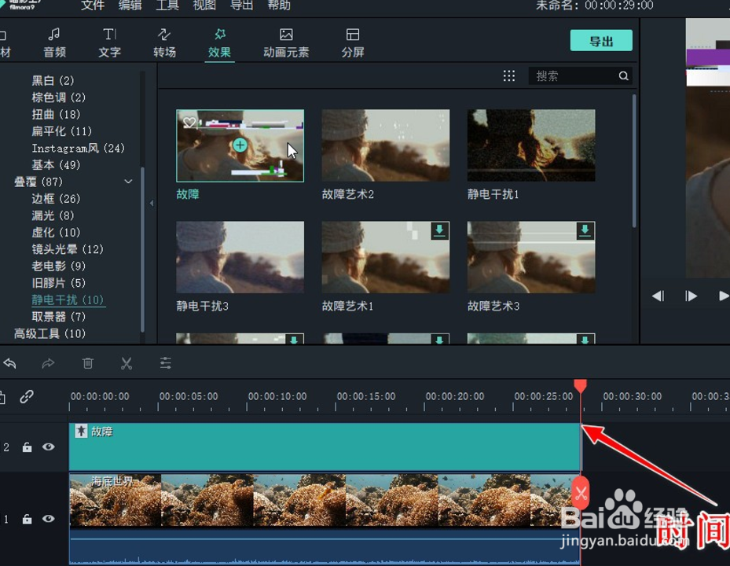Collapse the category panel arrow
The image size is (730, 566).
tap(152, 204)
